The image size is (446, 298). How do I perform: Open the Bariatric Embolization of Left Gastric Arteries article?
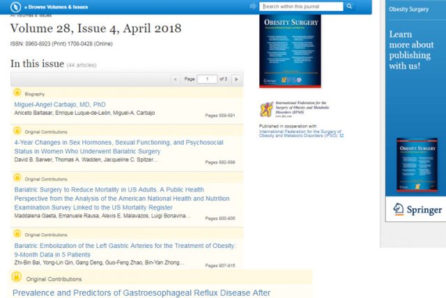coord(125,246)
